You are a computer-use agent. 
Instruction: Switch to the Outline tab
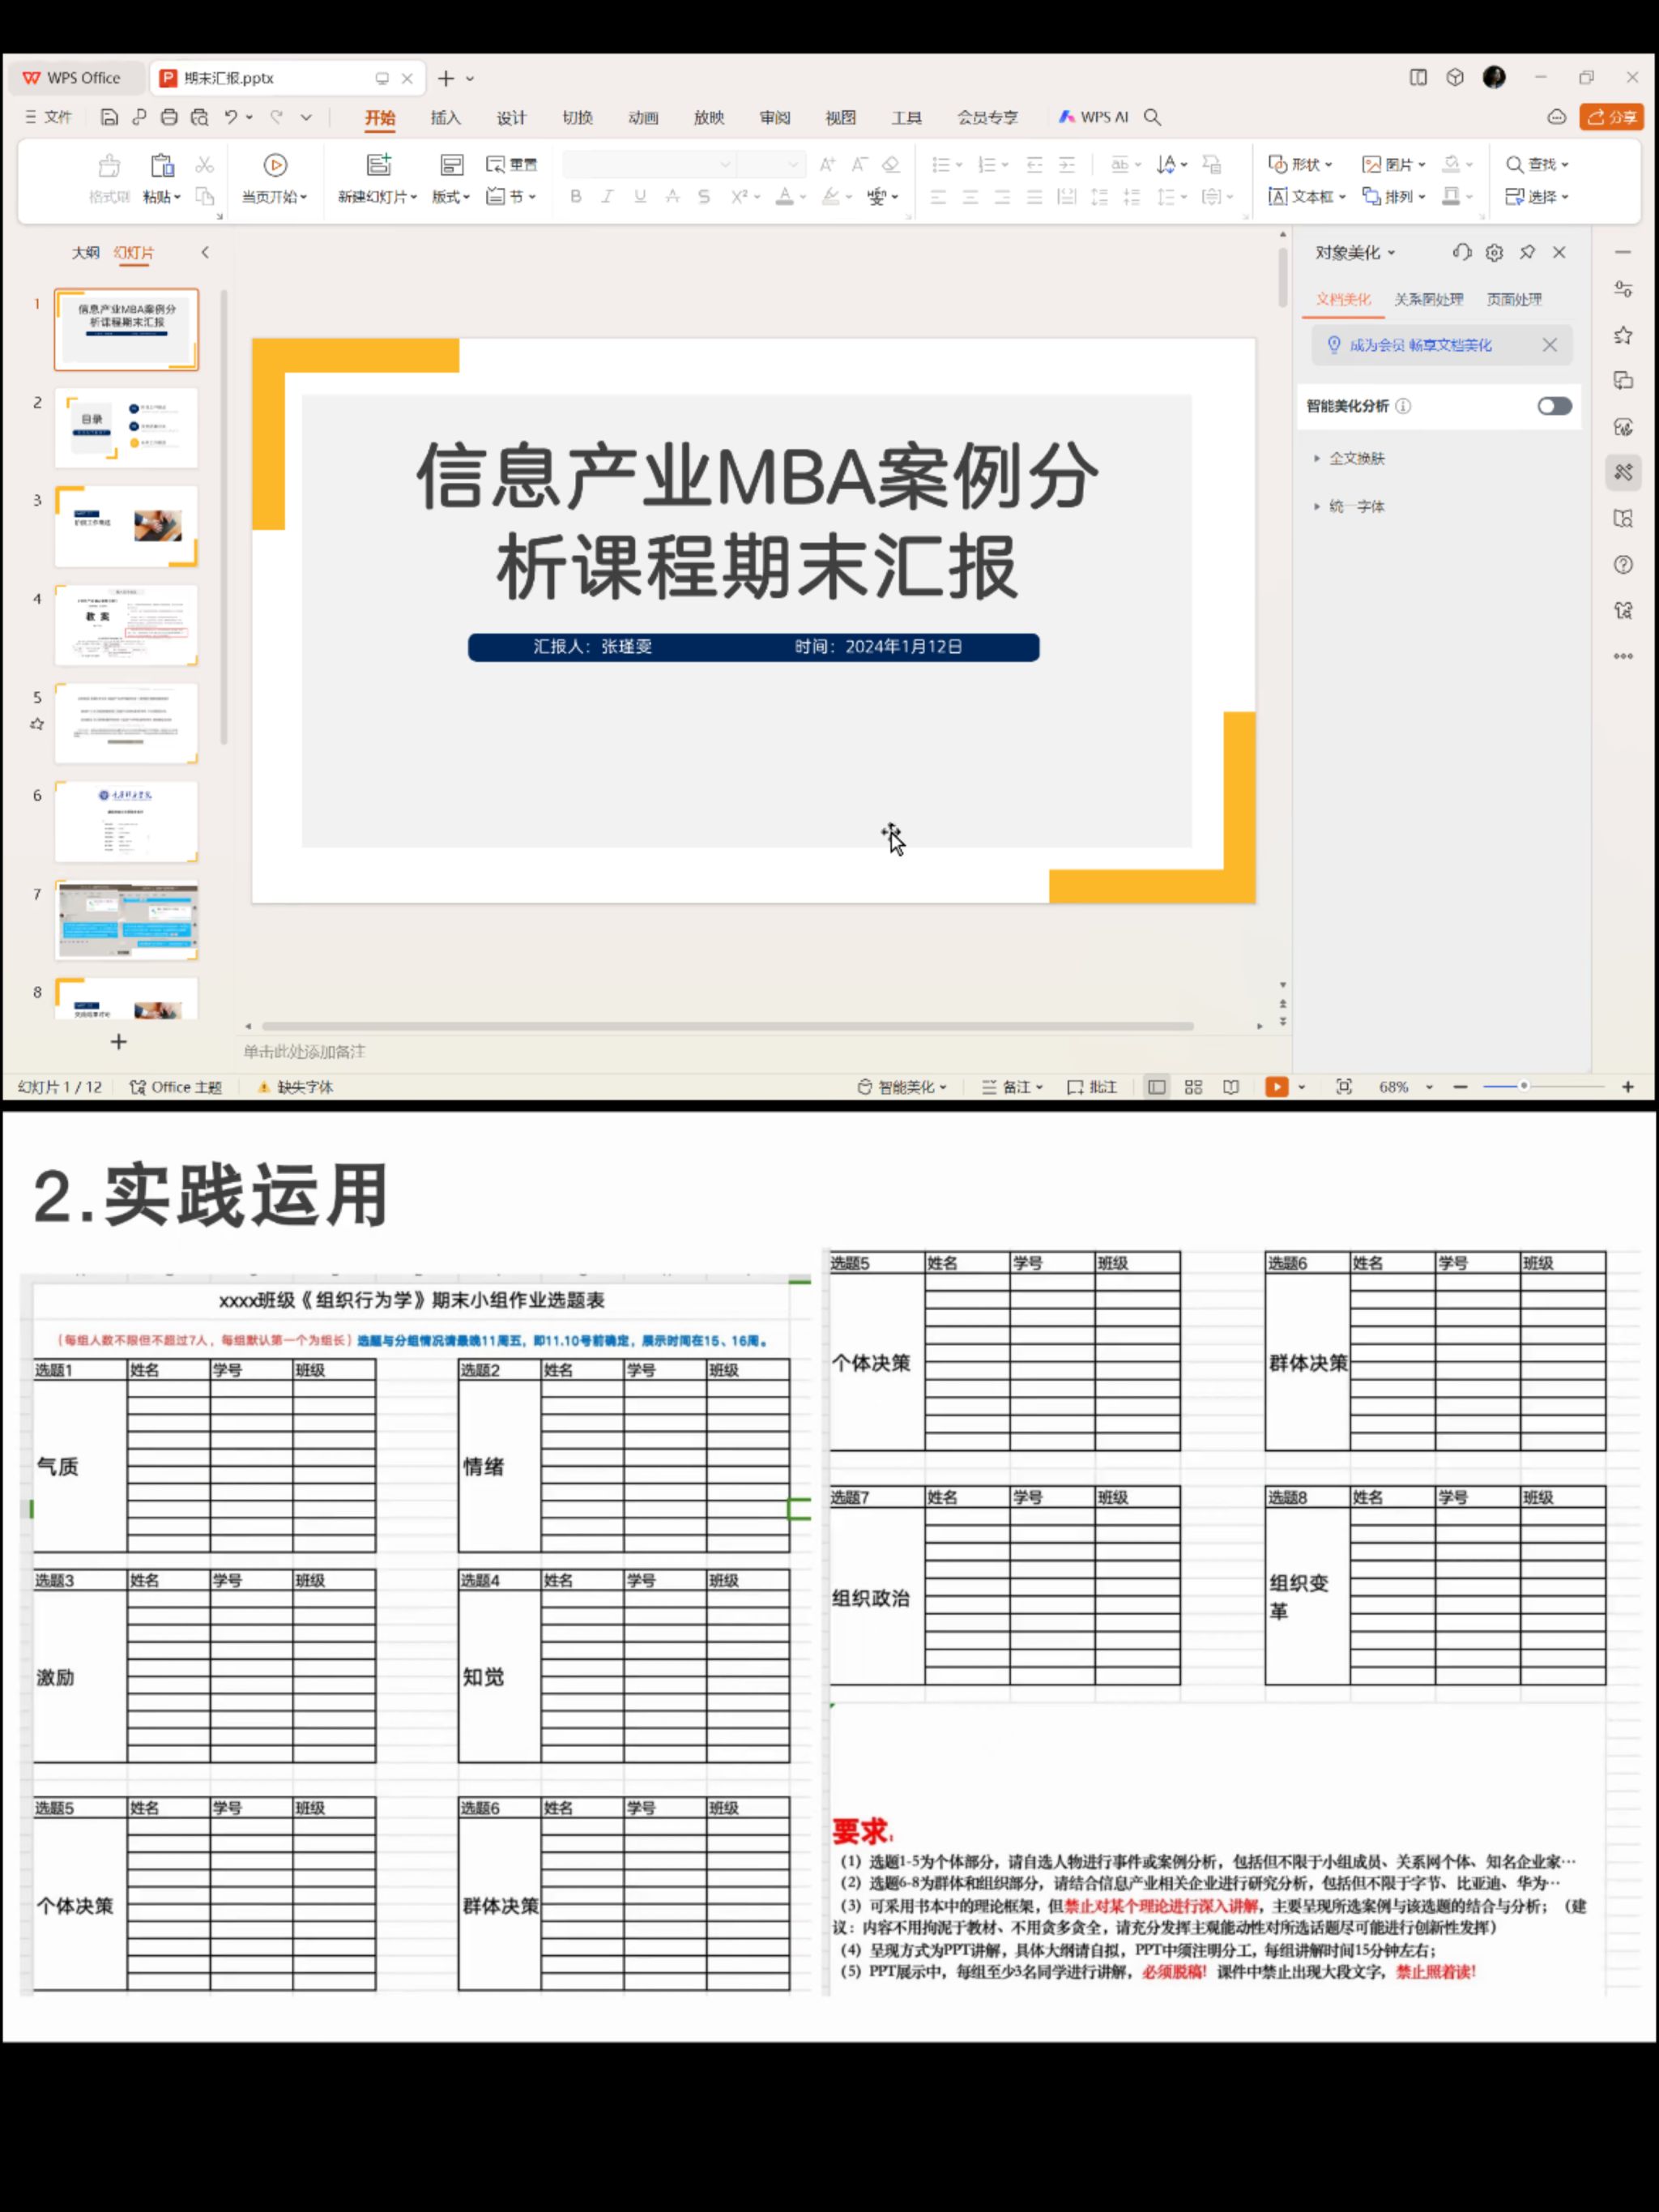click(x=85, y=253)
